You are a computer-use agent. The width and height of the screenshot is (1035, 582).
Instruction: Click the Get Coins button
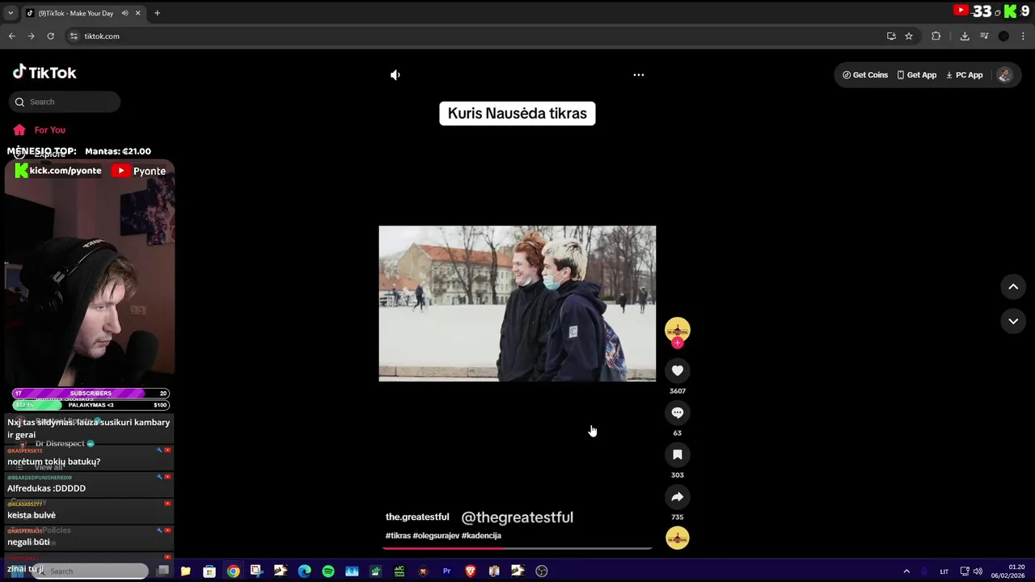(865, 74)
